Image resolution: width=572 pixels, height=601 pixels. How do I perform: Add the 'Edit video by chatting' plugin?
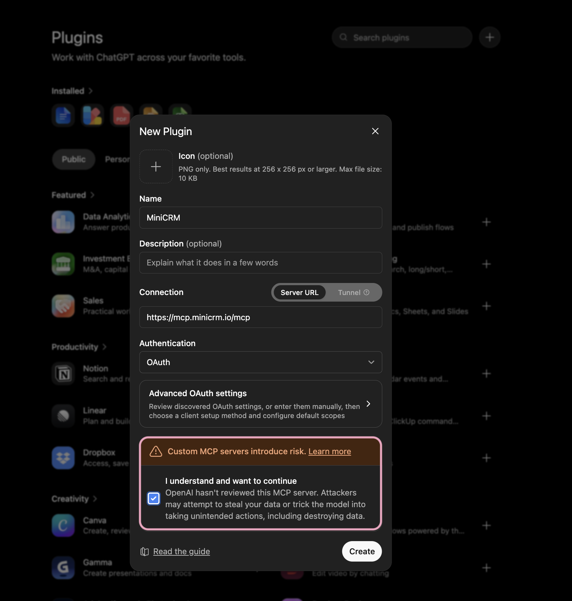487,568
